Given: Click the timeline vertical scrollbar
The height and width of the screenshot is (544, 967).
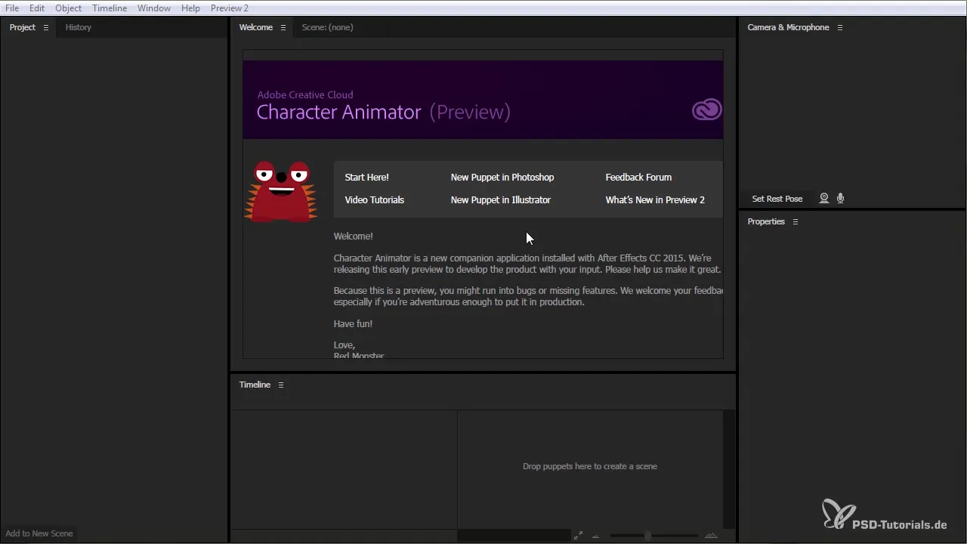Looking at the screenshot, I should pos(728,468).
